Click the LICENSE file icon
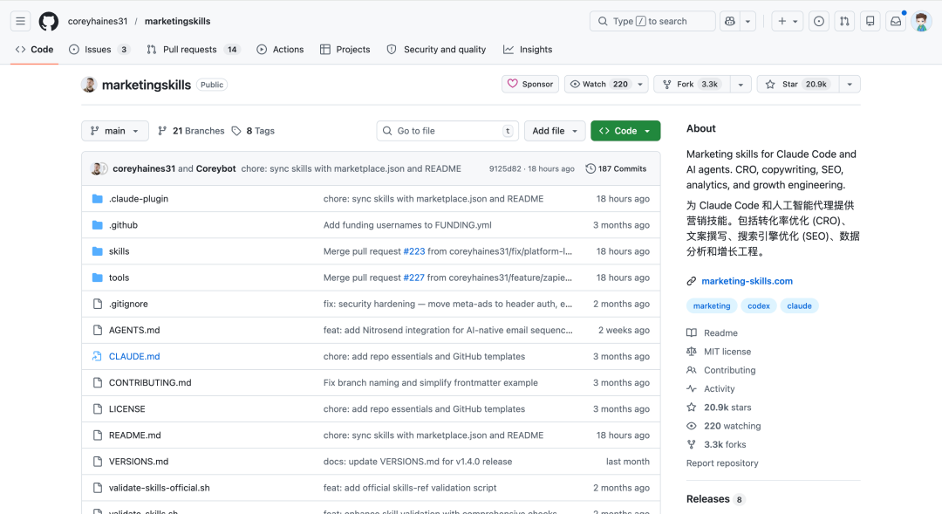Viewport: 942px width, 514px height. 98,408
